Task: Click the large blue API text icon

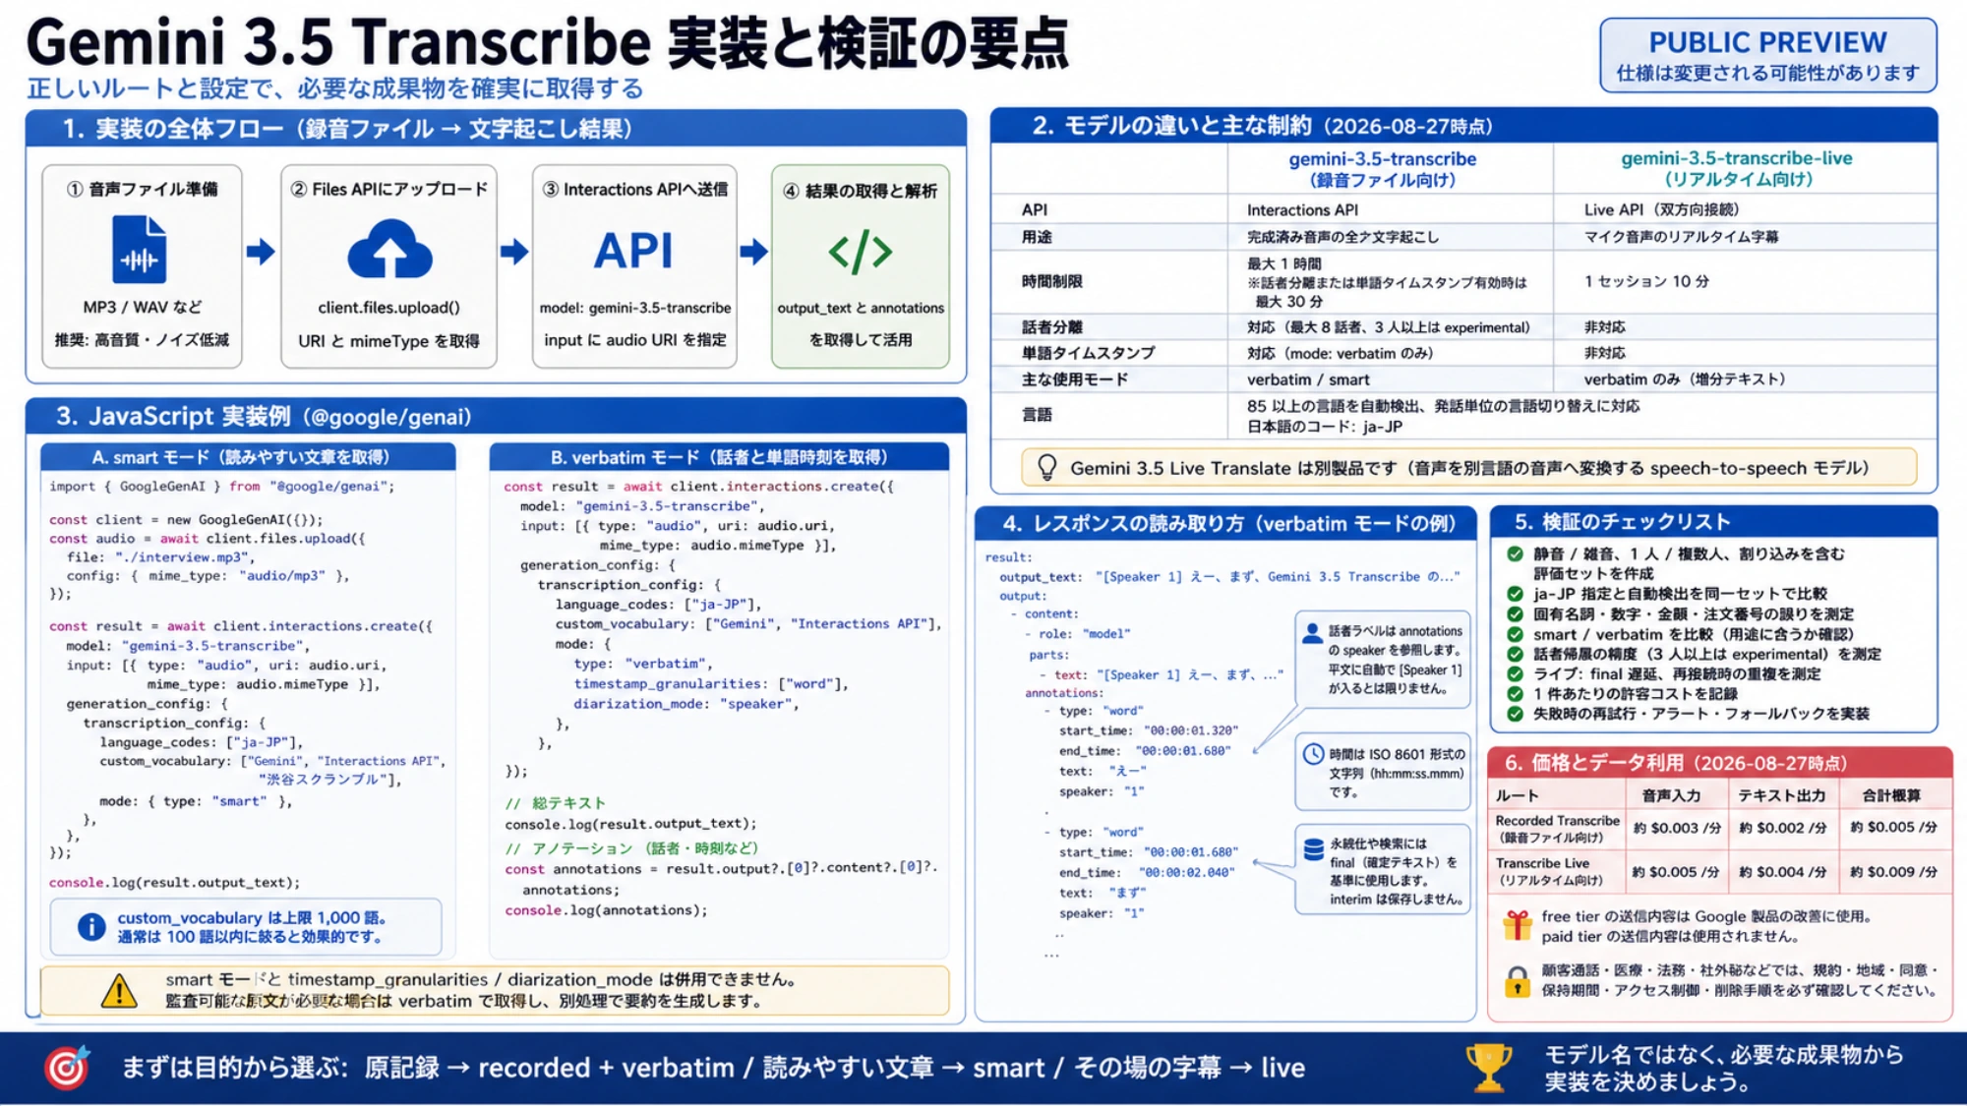Action: pos(634,251)
